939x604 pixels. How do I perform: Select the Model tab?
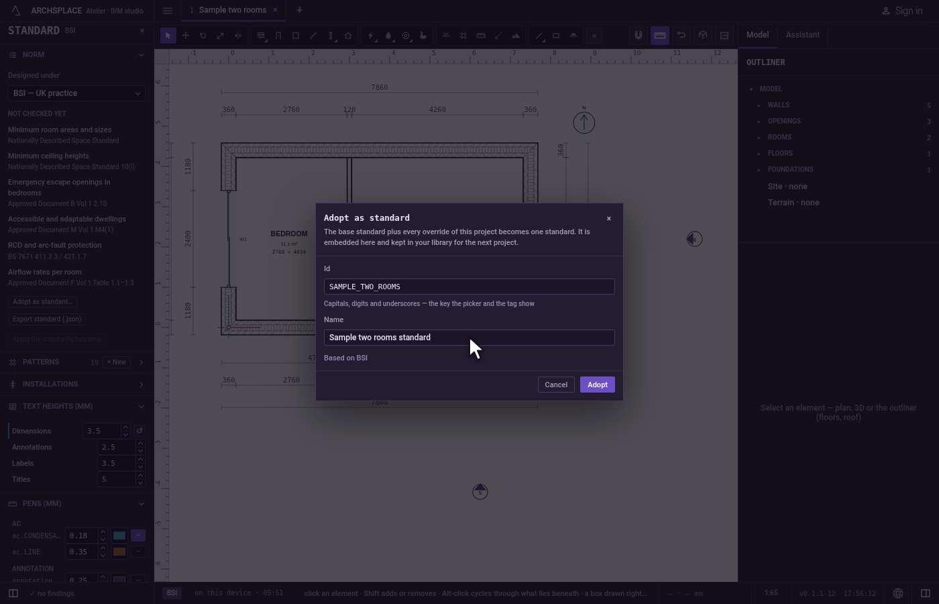[x=758, y=35]
